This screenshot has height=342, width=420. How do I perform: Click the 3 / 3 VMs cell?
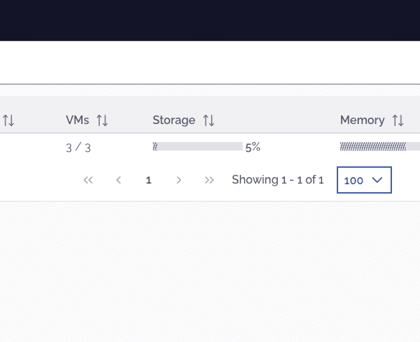click(x=78, y=148)
